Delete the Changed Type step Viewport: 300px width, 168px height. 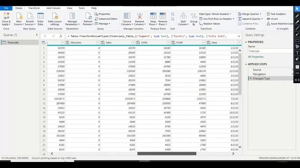point(251,78)
